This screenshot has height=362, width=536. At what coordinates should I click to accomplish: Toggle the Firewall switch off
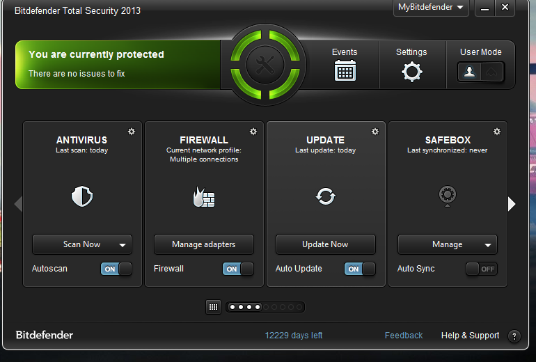point(238,269)
